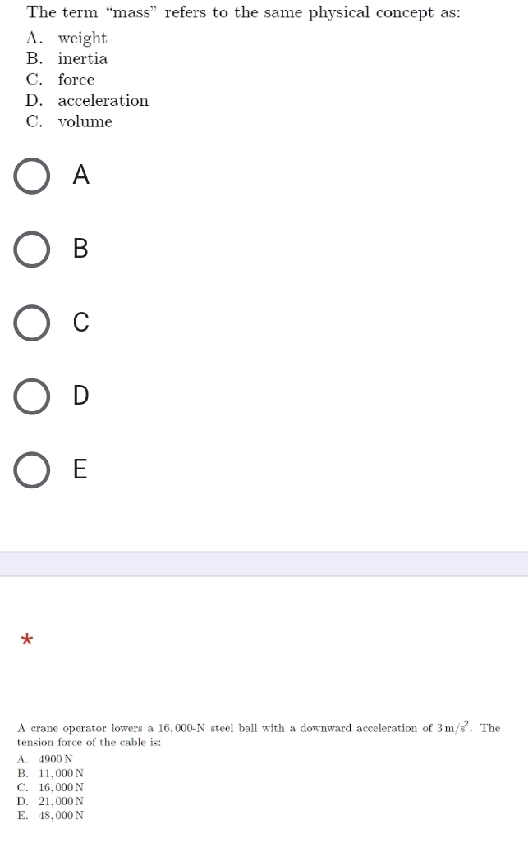Click the red required asterisk
This screenshot has height=847, width=528.
click(x=26, y=640)
